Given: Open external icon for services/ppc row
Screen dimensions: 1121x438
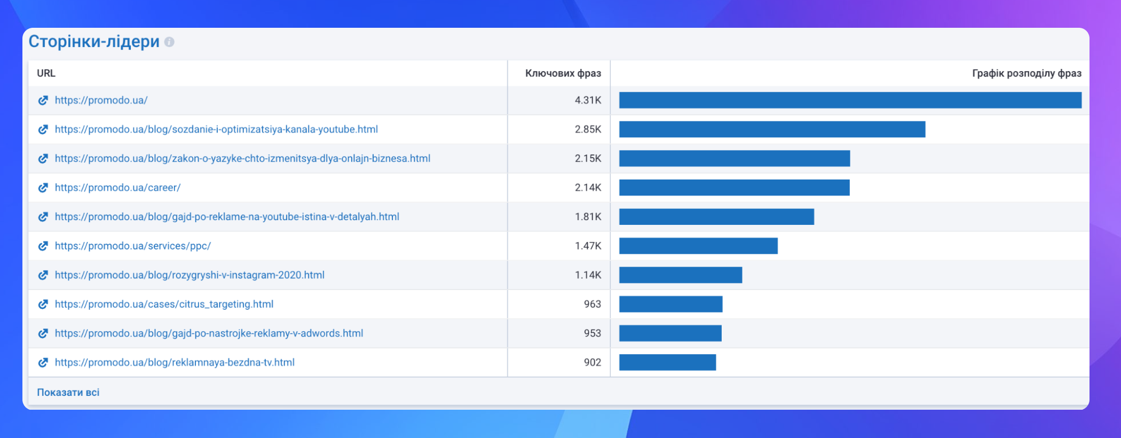Looking at the screenshot, I should (x=43, y=246).
